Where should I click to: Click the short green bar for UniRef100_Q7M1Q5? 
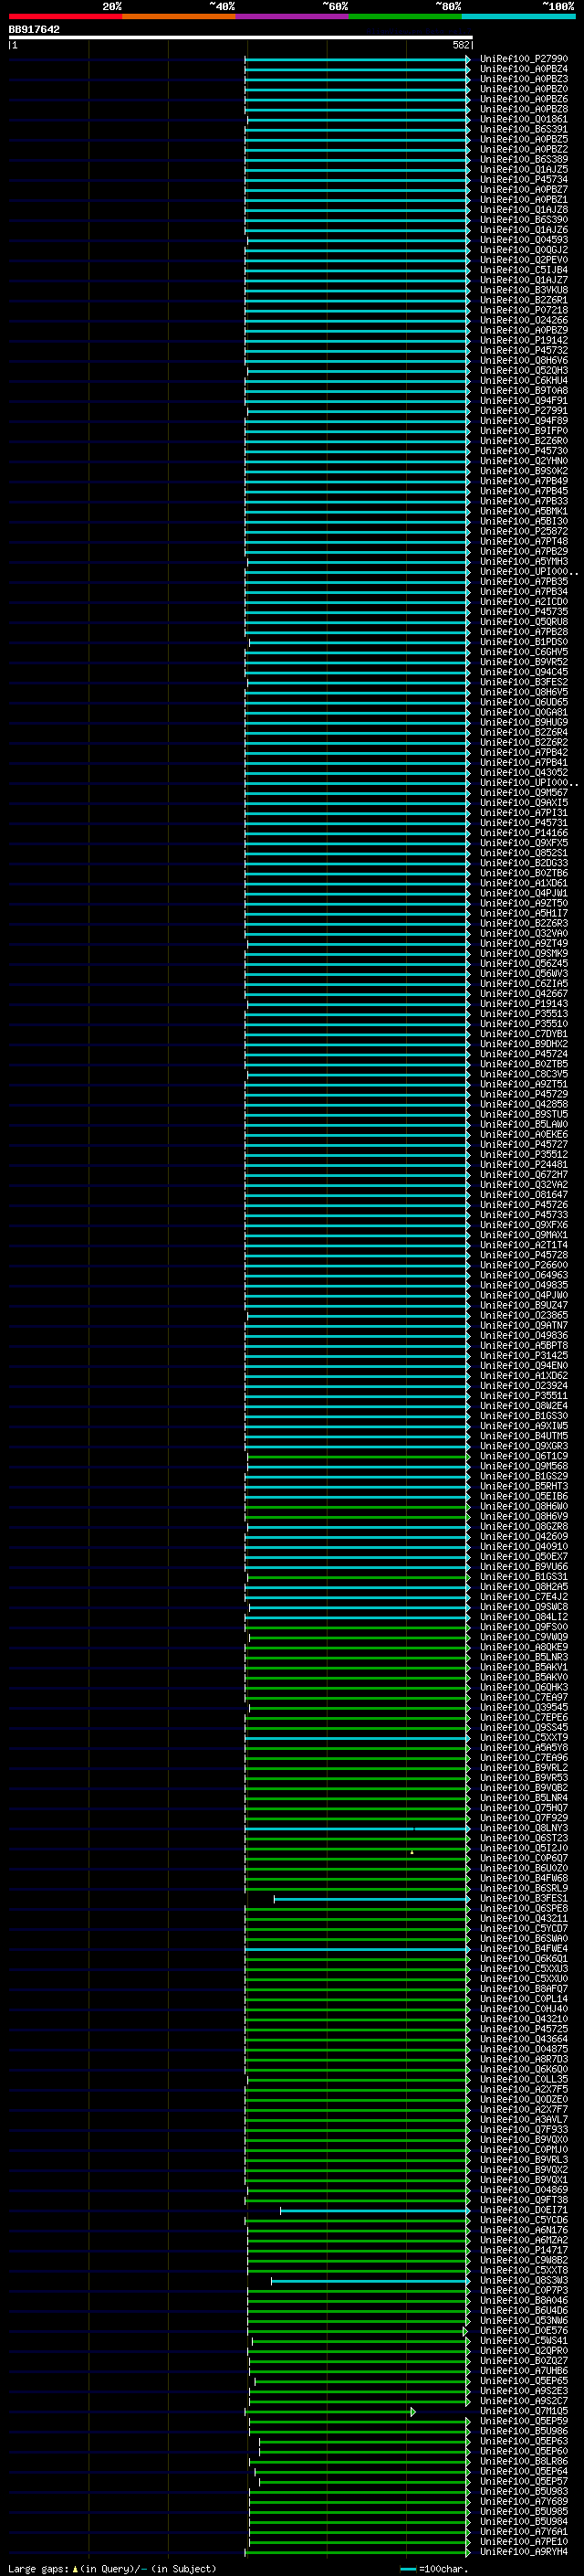point(329,2411)
